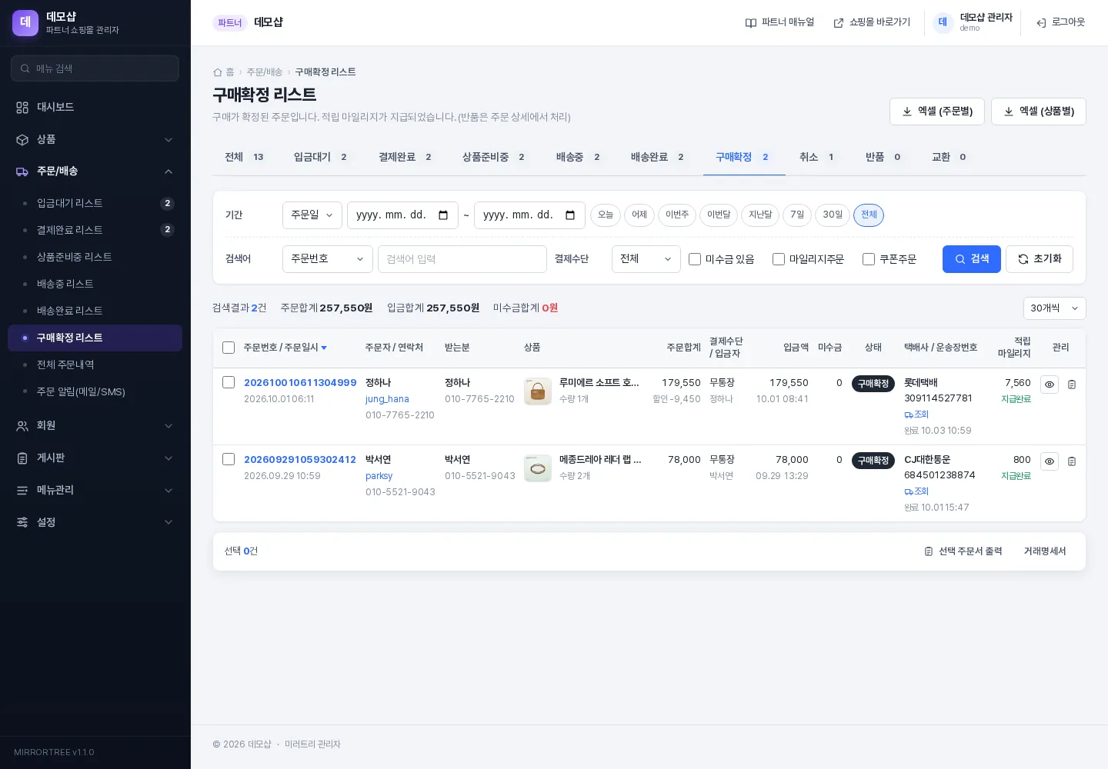This screenshot has height=769, width=1108.
Task: View order 202609291059302412 via eye icon
Action: click(1050, 461)
